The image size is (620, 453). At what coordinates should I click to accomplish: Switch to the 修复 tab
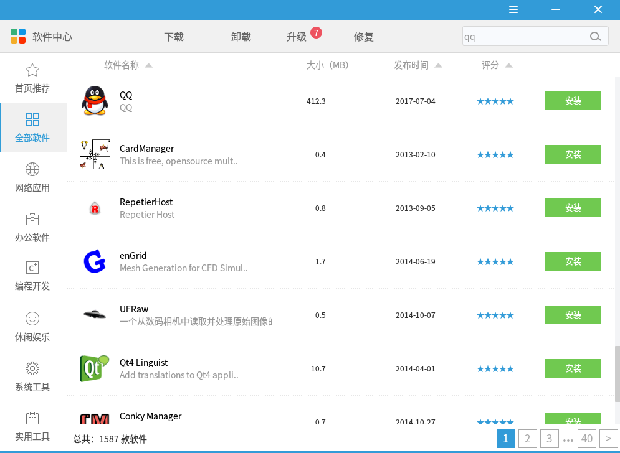click(364, 37)
